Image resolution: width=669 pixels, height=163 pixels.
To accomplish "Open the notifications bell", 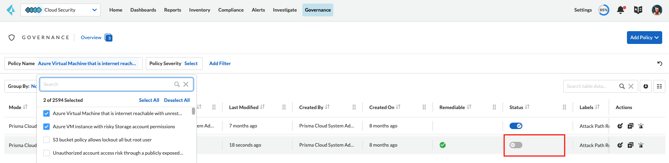I will point(621,10).
